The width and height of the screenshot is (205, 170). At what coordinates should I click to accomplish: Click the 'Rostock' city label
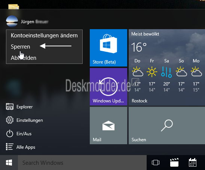point(140,101)
